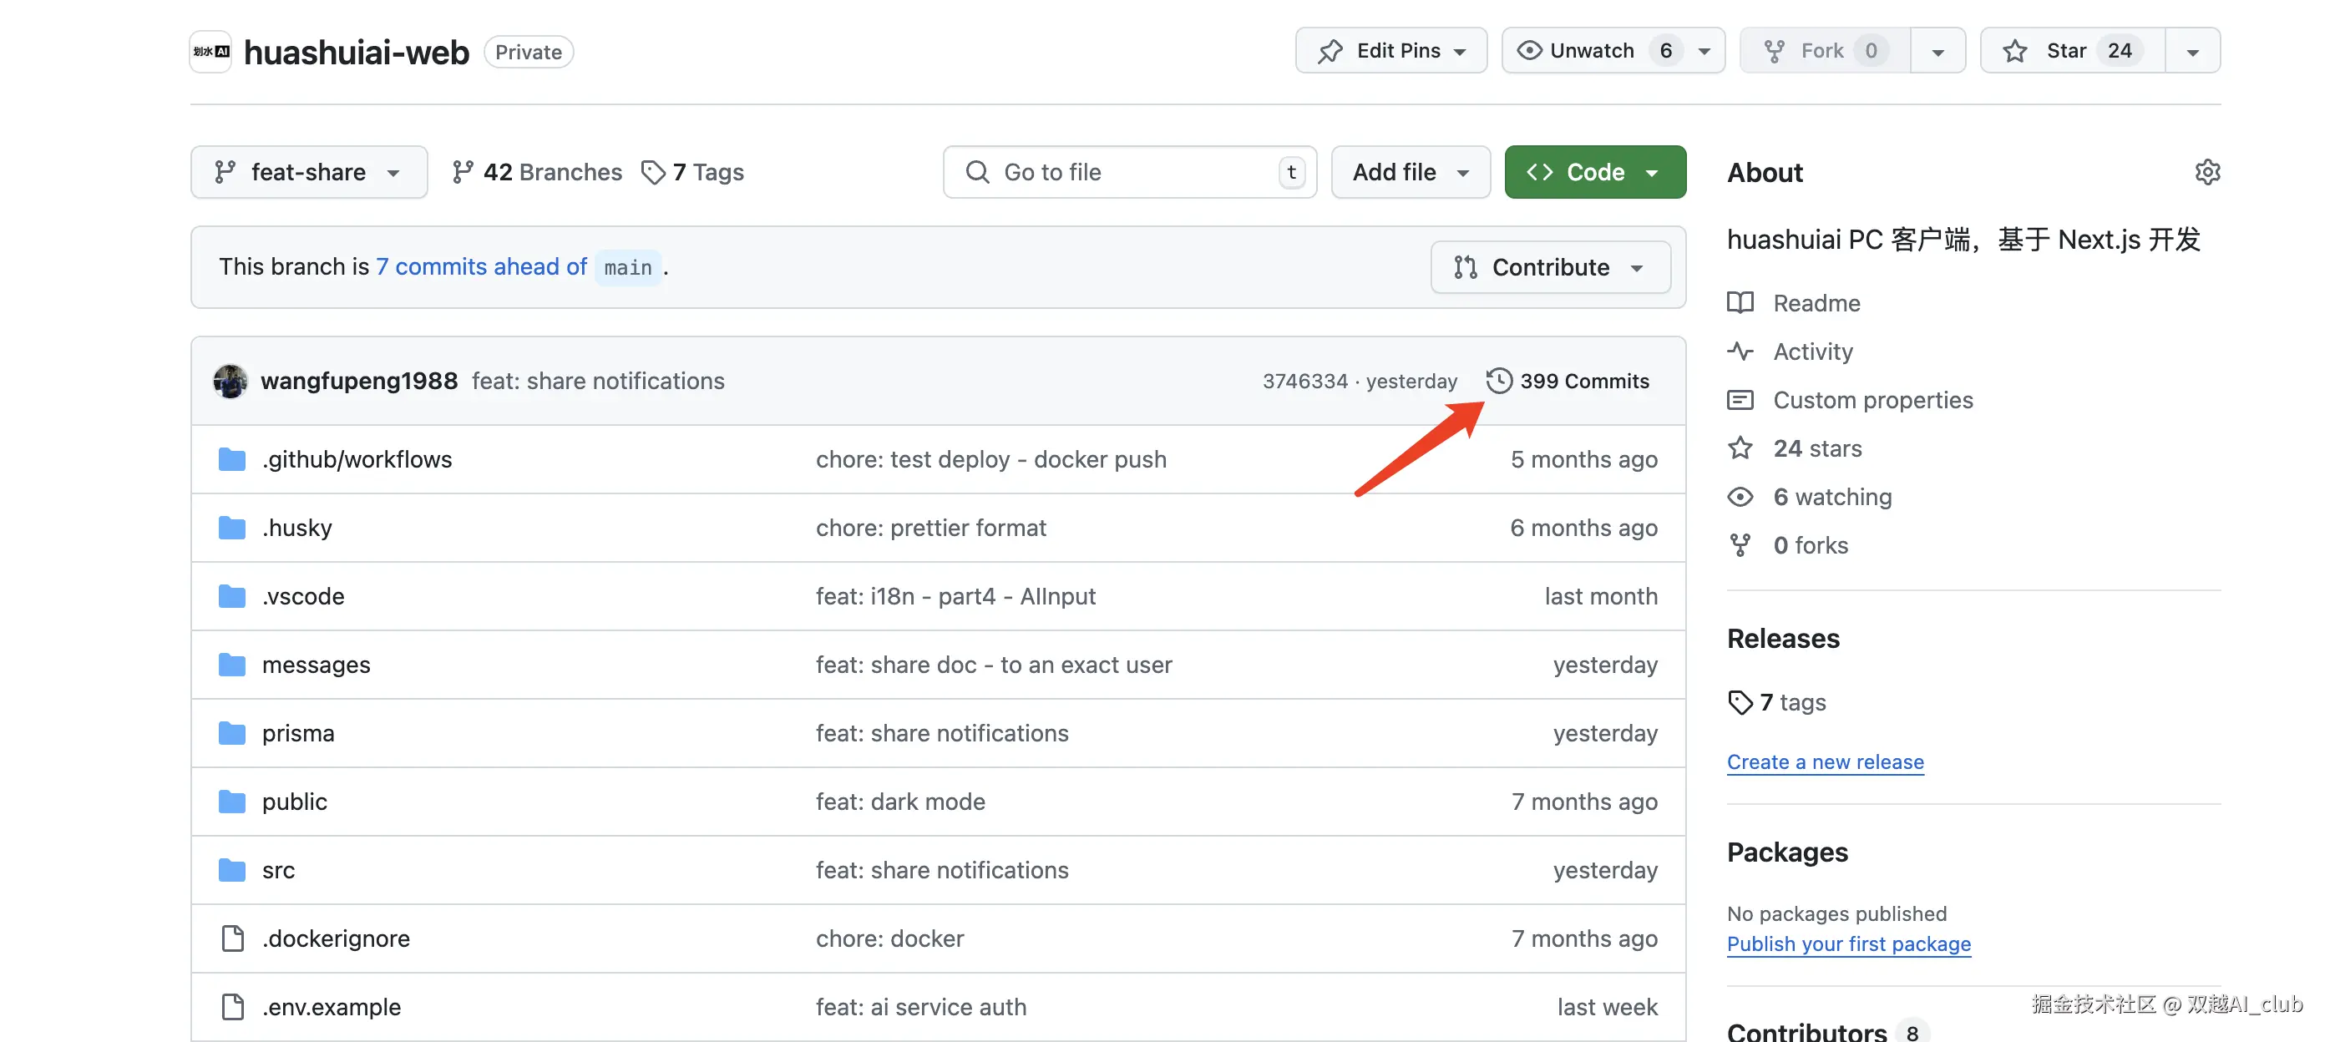The image size is (2330, 1042).
Task: Click the src folder icon
Action: 232,870
